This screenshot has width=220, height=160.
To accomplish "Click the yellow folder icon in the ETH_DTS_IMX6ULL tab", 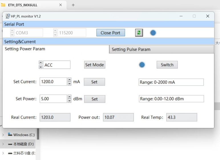I will coord(3,5).
